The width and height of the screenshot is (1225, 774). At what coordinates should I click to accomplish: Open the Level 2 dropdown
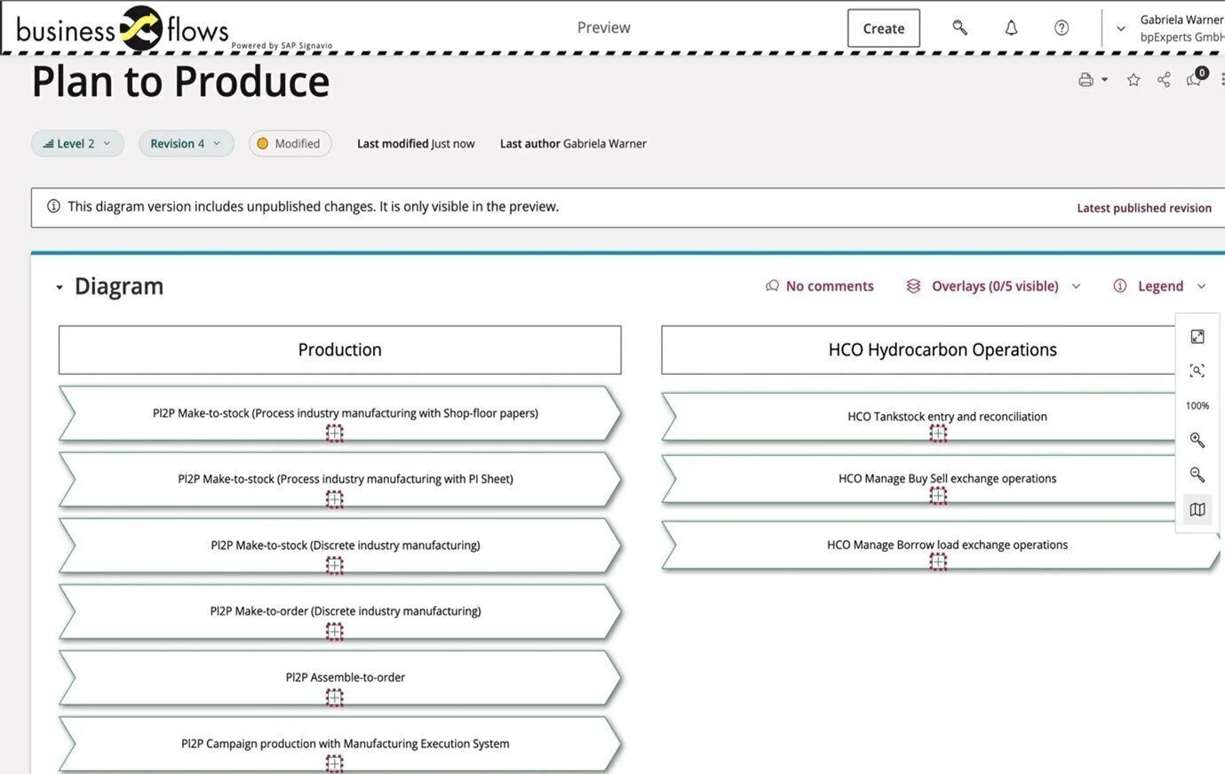pos(77,143)
